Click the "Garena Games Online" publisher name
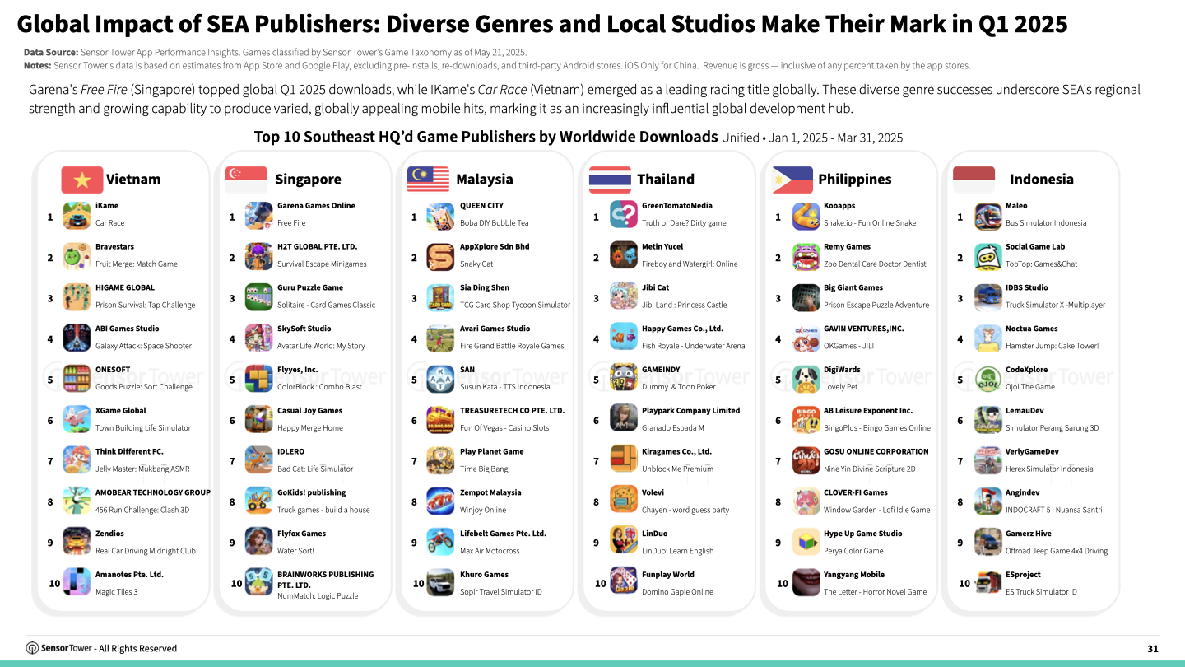Screen dimensions: 1185x667 [x=316, y=206]
